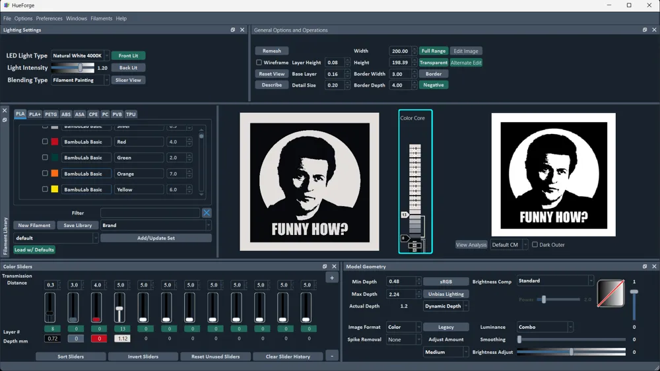Select the Orange filament color swatch
The image size is (660, 371).
tap(55, 174)
